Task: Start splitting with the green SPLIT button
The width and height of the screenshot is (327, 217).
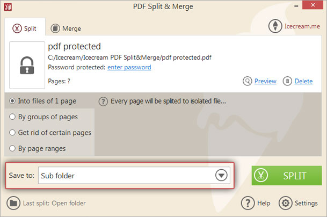Action: (x=287, y=176)
